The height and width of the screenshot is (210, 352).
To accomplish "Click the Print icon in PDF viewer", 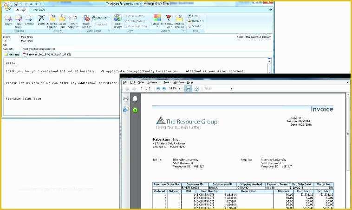I will [x=126, y=99].
